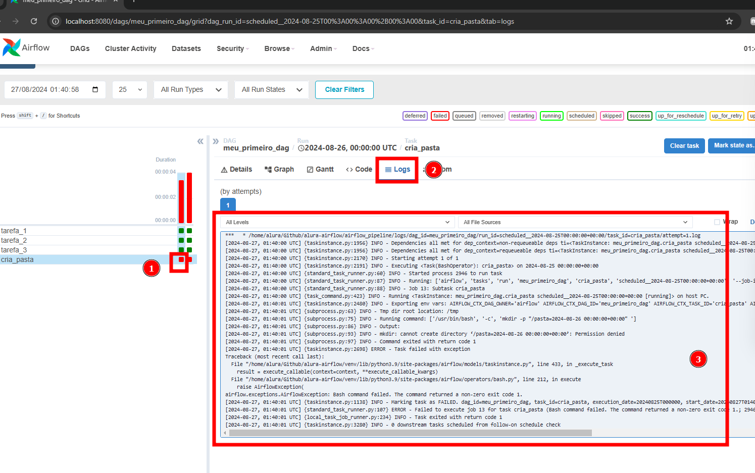The height and width of the screenshot is (473, 755).
Task: Open Cluster Activity page
Action: tap(131, 48)
